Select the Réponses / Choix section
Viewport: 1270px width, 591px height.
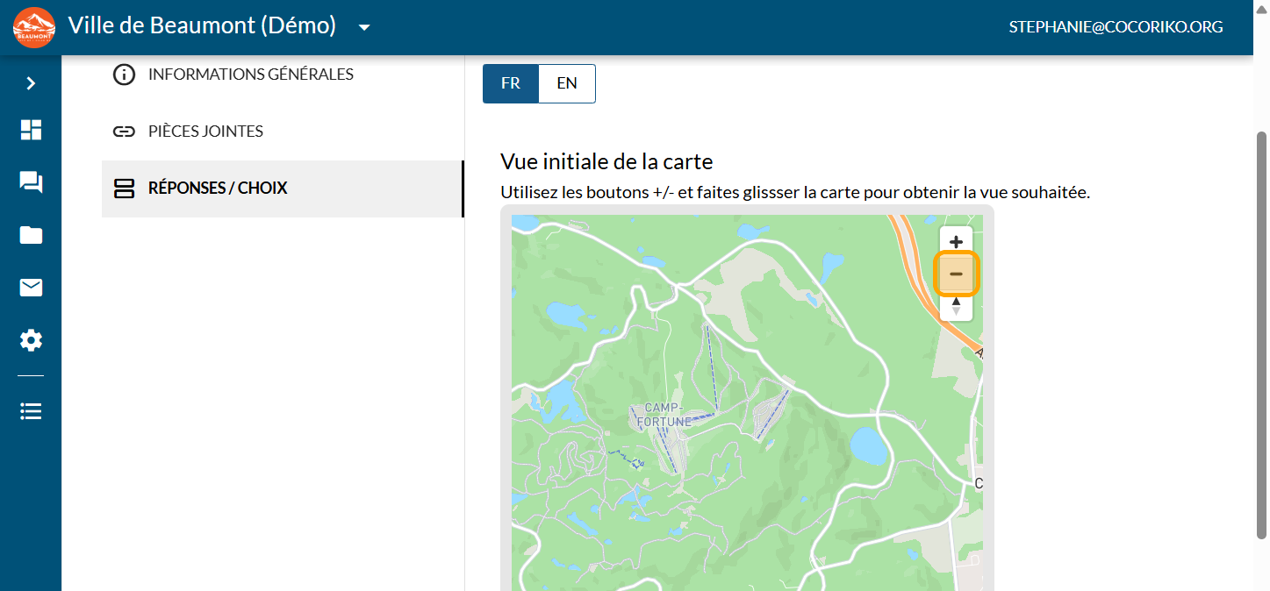(218, 189)
